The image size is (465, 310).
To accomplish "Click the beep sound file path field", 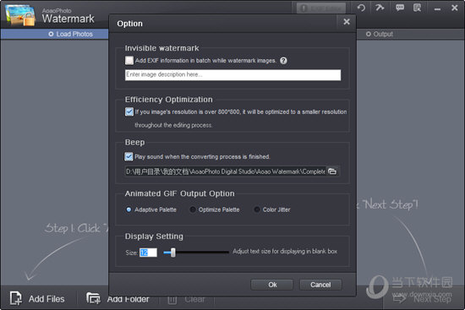I will pyautogui.click(x=226, y=171).
